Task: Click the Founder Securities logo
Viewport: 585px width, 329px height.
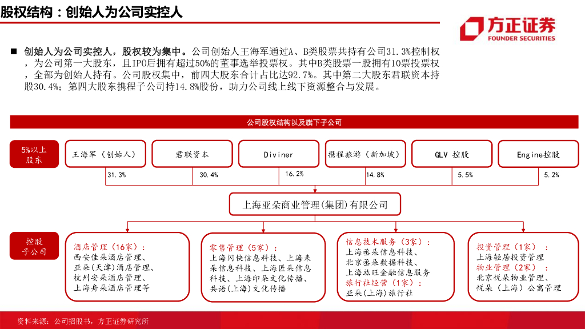Action: 507,29
